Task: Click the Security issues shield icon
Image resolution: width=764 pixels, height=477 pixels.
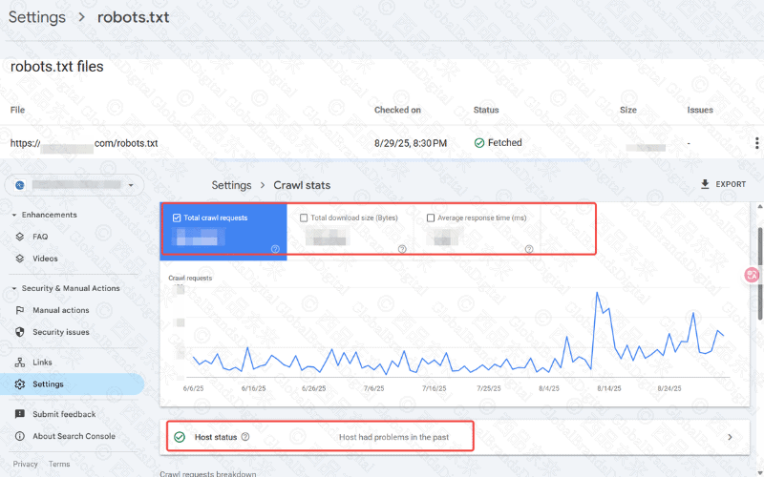Action: click(x=21, y=332)
